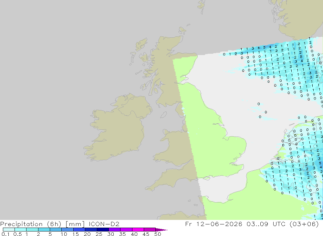This screenshot has width=323, height=236.
Task: Click the date 'Fr 12-06-2026'
Action: pyautogui.click(x=214, y=224)
